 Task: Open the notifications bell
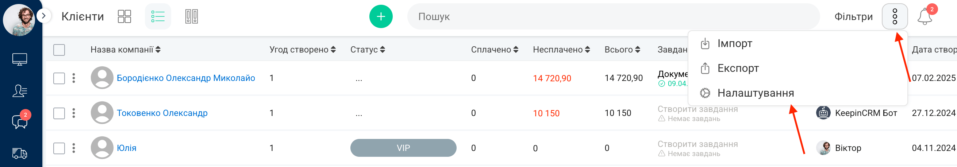[x=924, y=17]
